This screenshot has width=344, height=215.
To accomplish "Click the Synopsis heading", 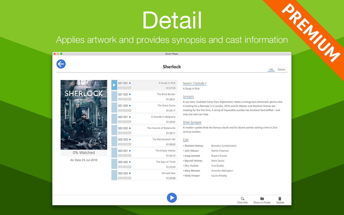I will pos(188,97).
